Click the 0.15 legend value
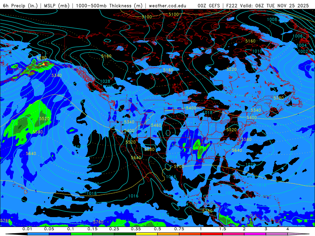This screenshot has height=236, width=315. [93, 229]
